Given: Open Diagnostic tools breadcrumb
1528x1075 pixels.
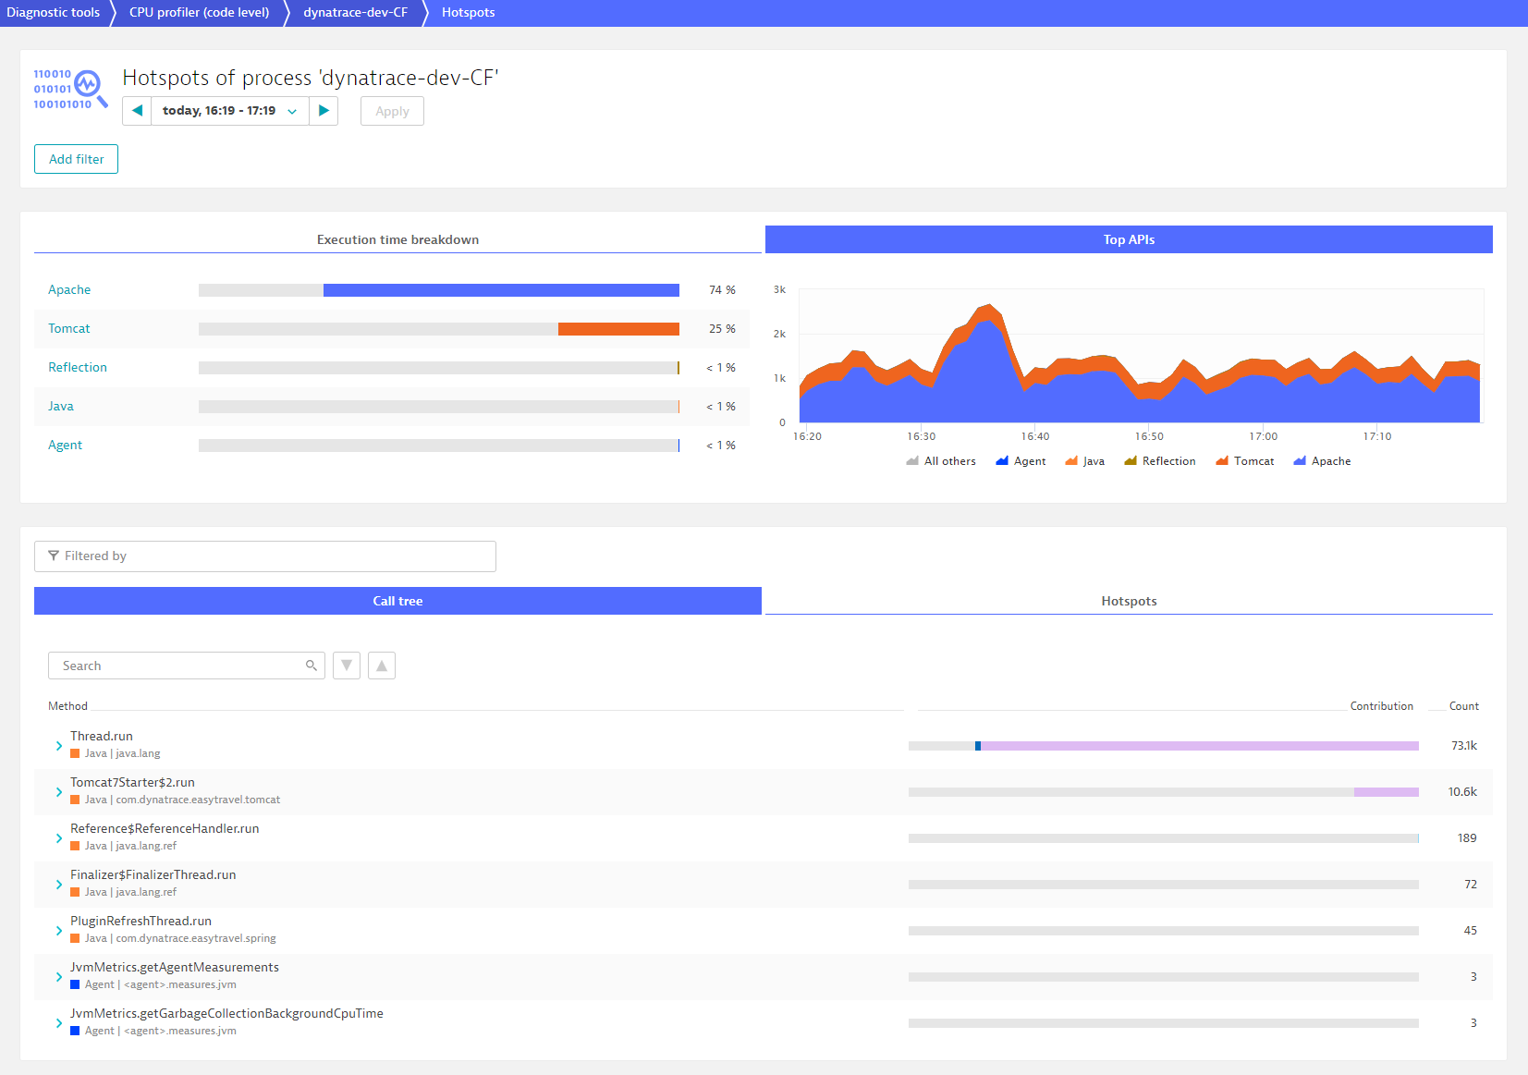Looking at the screenshot, I should (53, 12).
